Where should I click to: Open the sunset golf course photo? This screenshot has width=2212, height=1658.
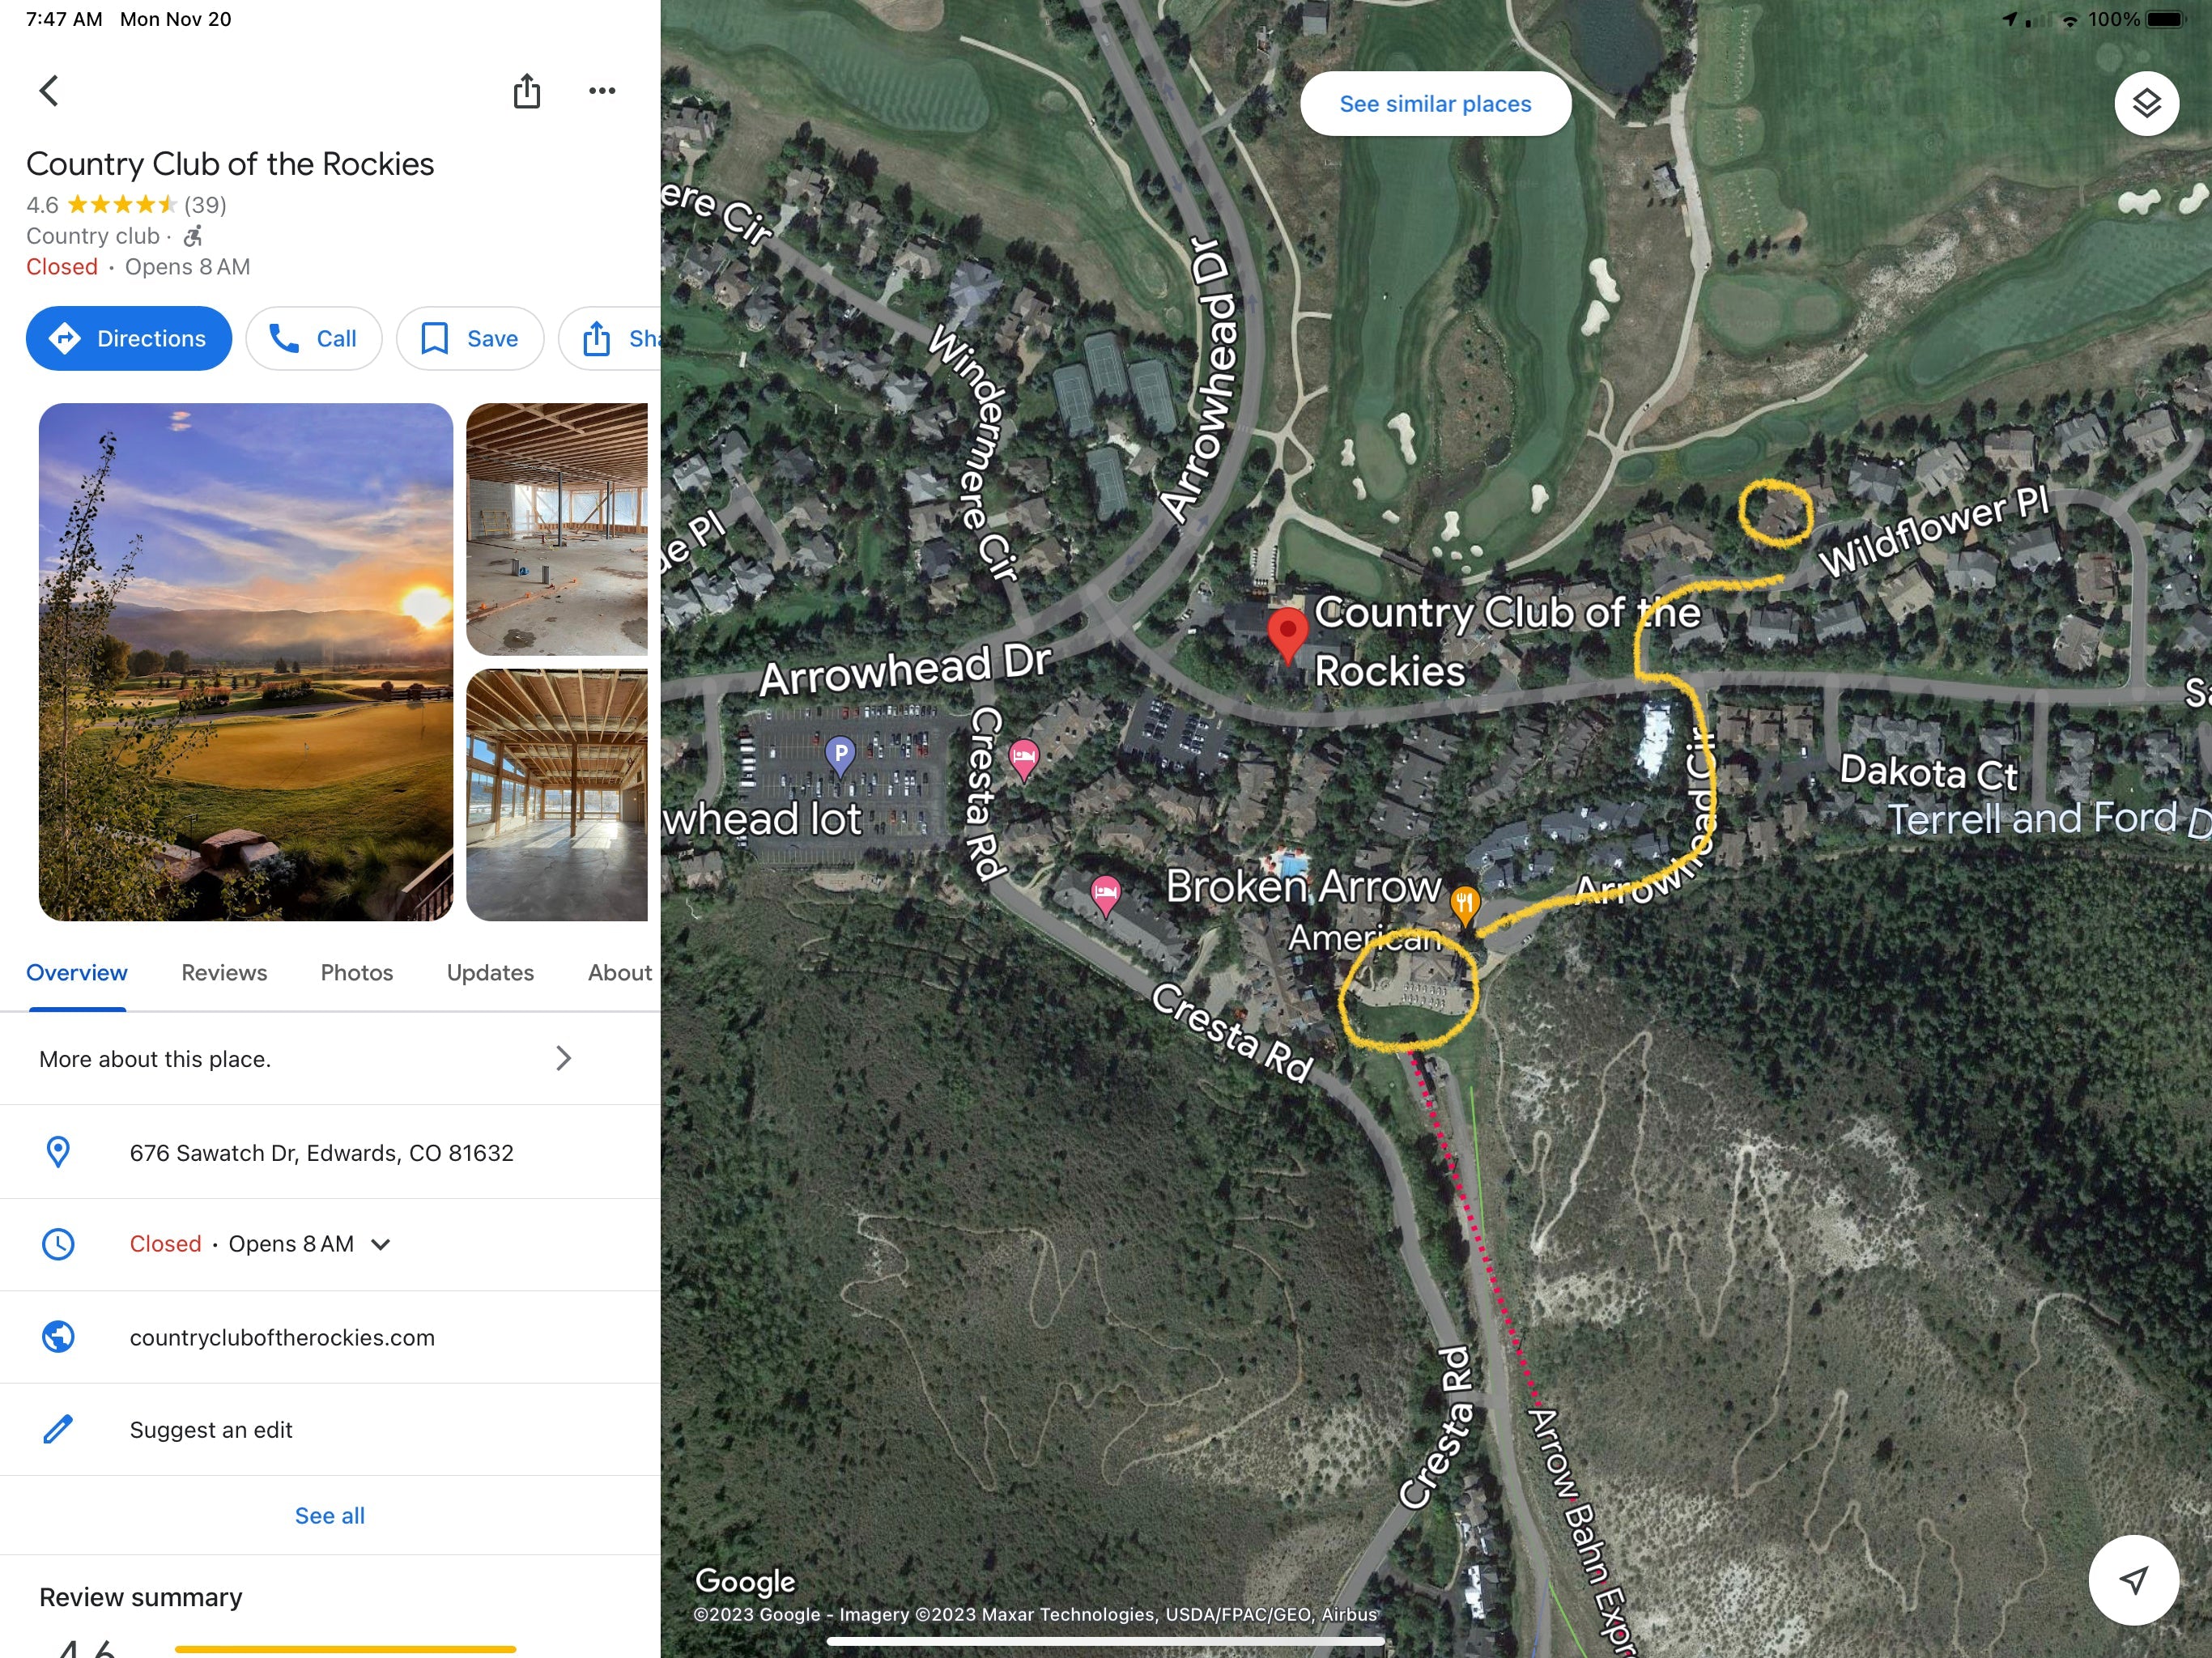246,662
